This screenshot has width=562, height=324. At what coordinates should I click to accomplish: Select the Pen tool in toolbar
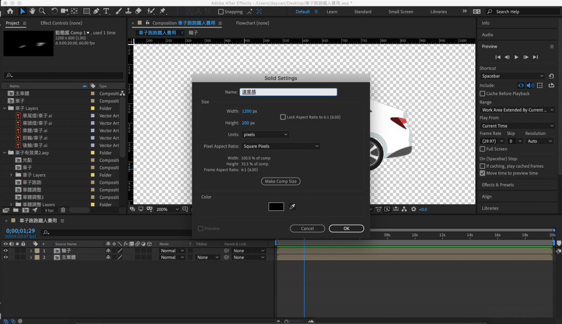[x=97, y=11]
